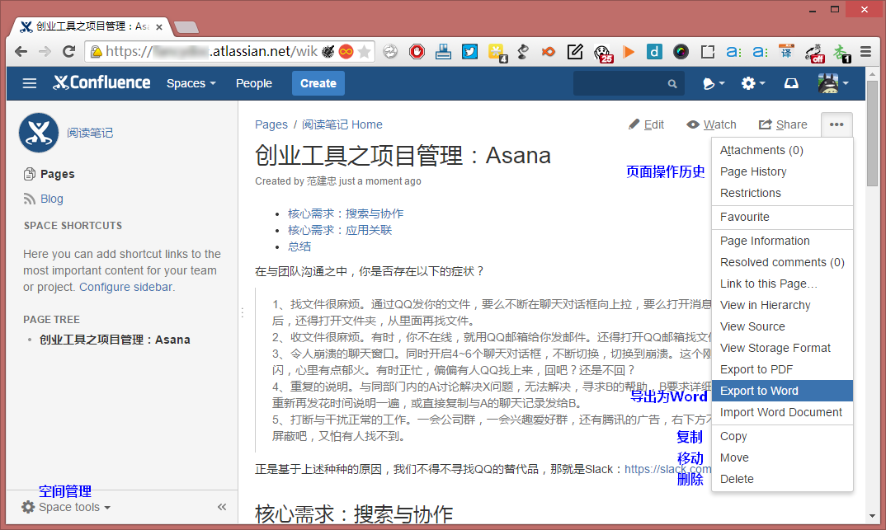This screenshot has width=886, height=530.
Task: Choose Export to PDF
Action: tap(782, 370)
